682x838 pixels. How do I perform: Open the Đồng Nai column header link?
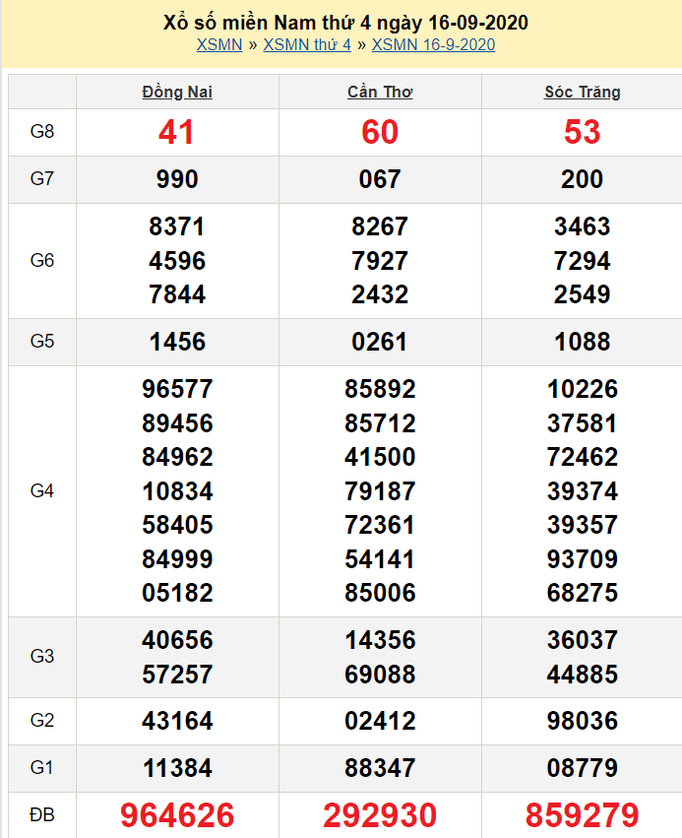[177, 93]
